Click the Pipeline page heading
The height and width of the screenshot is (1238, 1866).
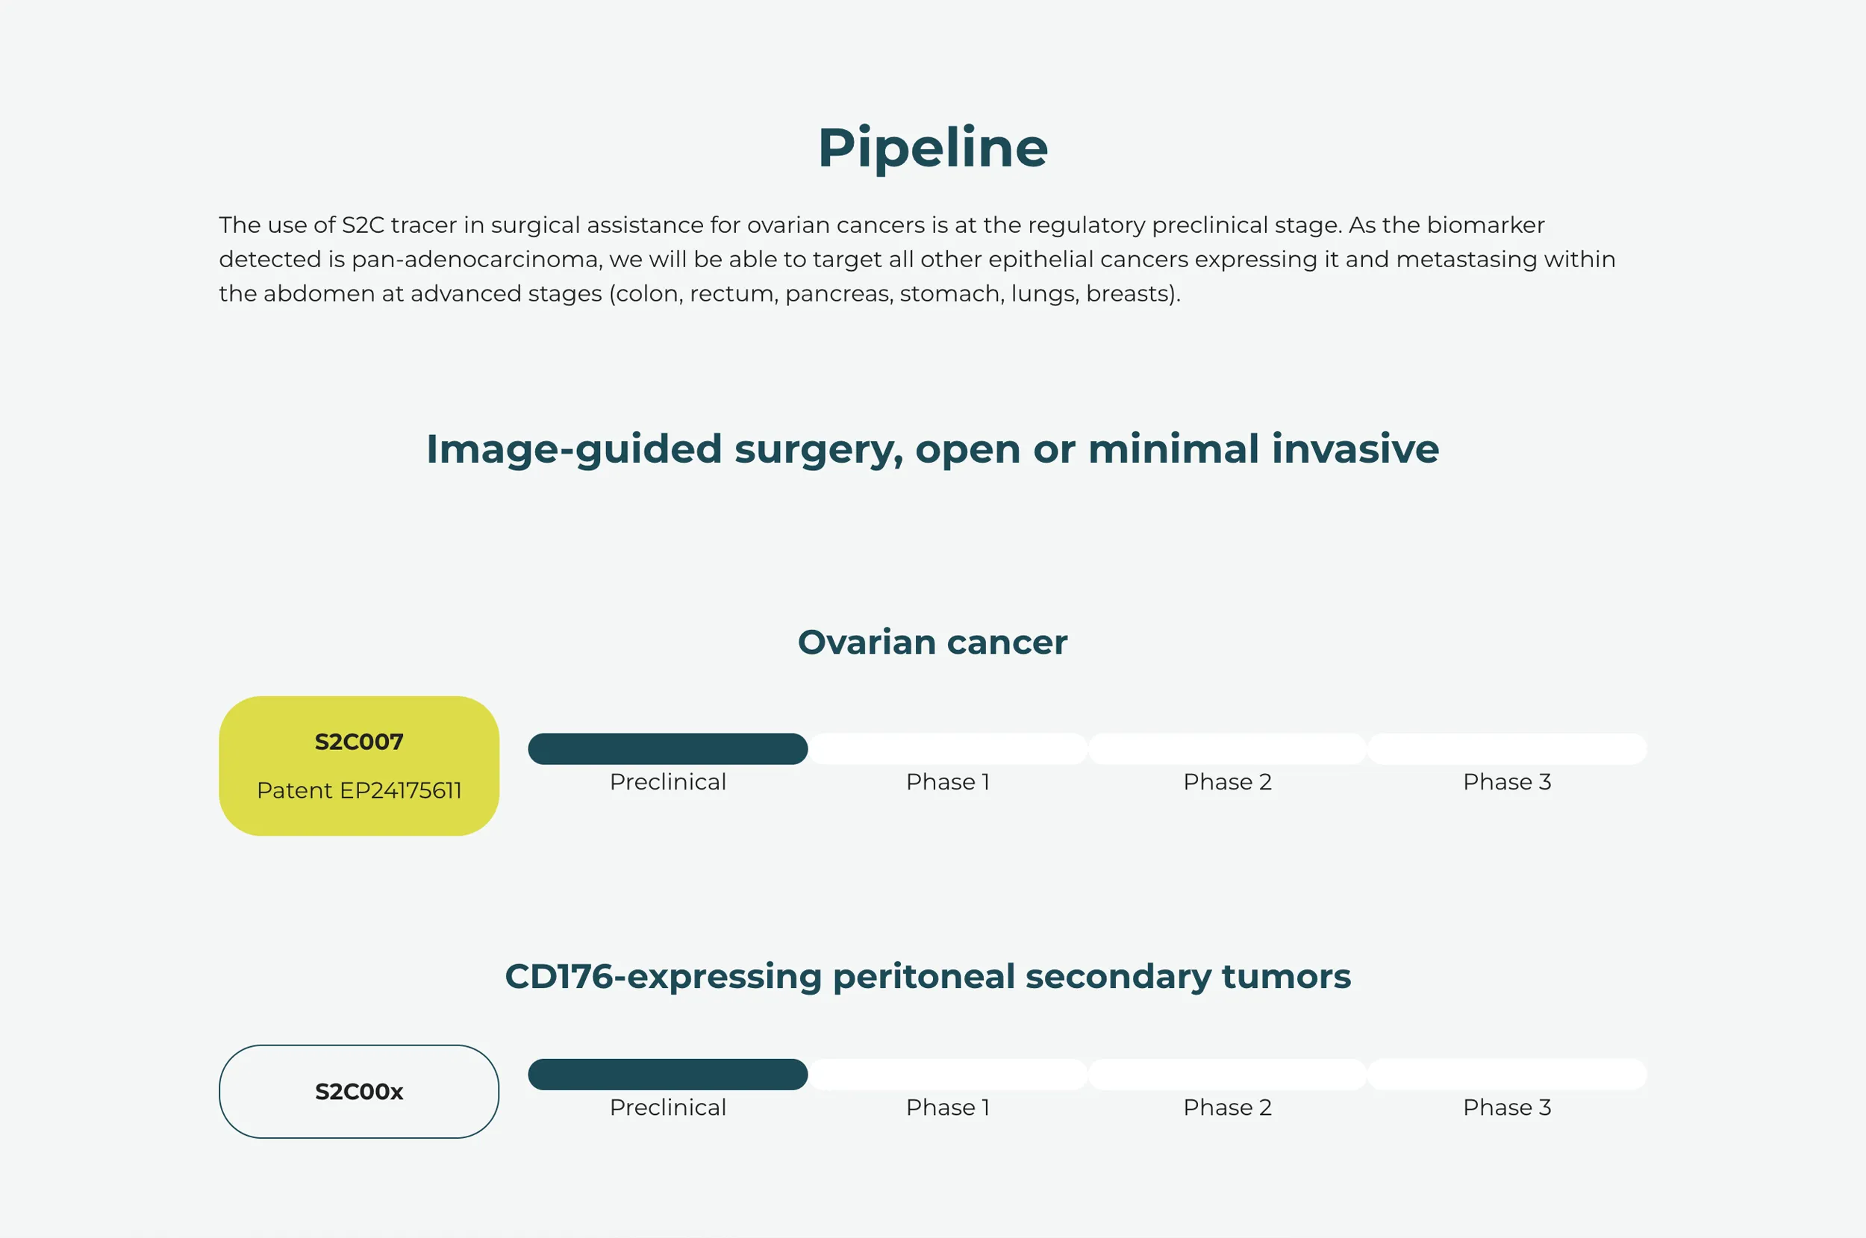pyautogui.click(x=932, y=149)
